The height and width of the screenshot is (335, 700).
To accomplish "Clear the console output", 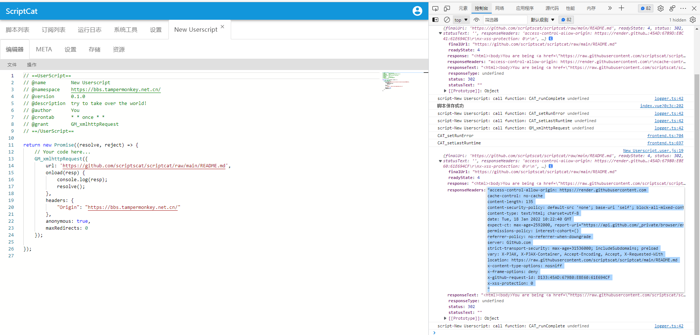I will click(x=447, y=20).
